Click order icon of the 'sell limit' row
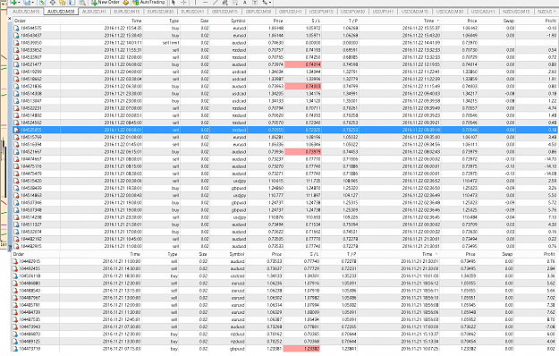559x356 pixels. (x=16, y=42)
